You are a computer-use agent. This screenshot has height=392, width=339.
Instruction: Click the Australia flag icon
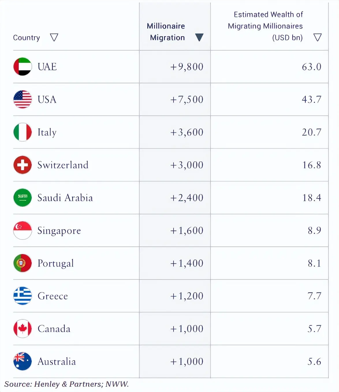tap(23, 361)
